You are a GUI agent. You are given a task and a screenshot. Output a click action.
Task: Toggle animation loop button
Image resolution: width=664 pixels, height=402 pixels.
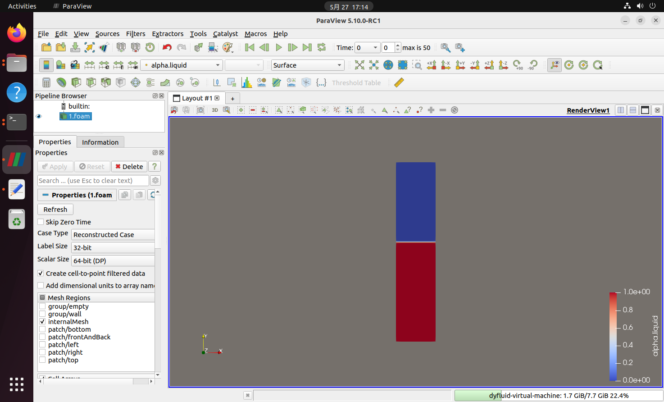coord(322,47)
